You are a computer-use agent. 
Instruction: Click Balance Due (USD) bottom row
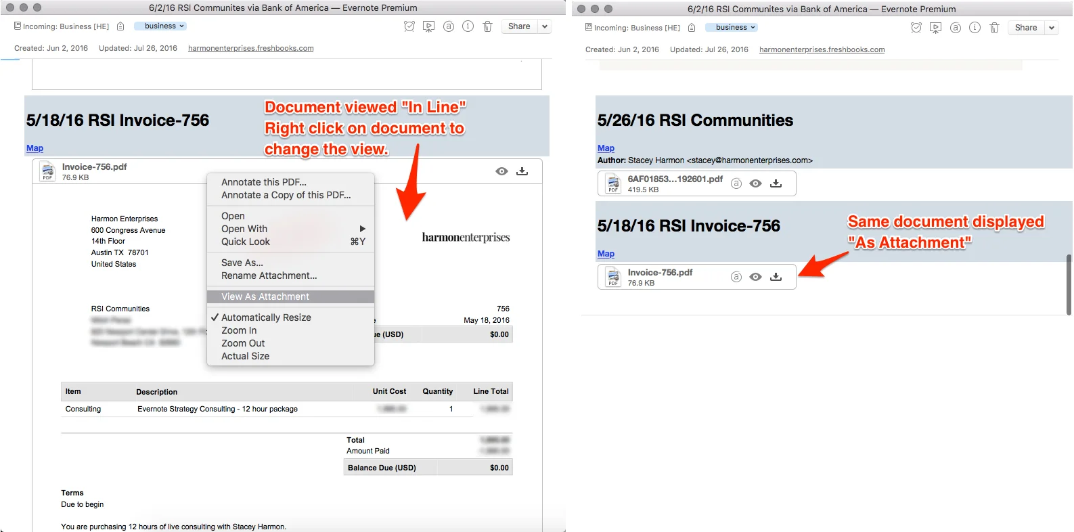pyautogui.click(x=428, y=468)
